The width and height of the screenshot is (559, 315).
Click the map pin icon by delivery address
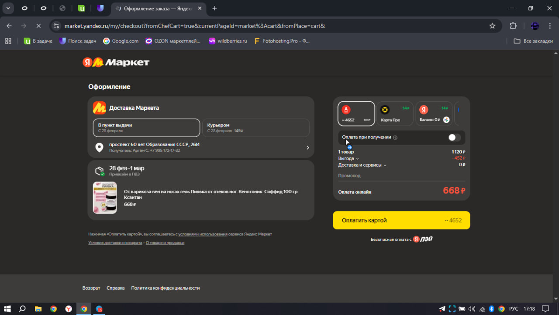pos(100,147)
